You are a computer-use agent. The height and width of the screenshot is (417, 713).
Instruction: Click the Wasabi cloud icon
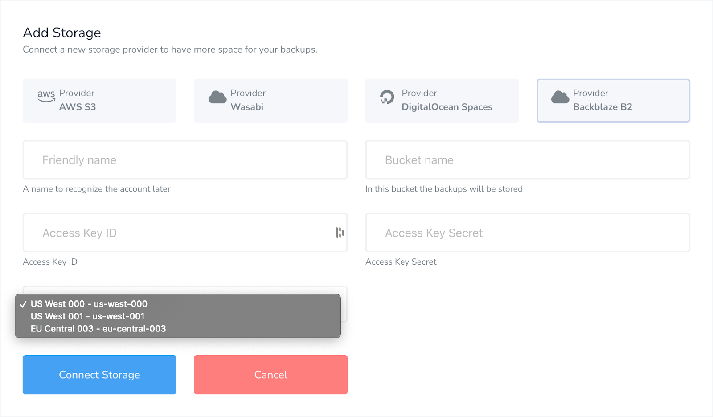pyautogui.click(x=217, y=97)
